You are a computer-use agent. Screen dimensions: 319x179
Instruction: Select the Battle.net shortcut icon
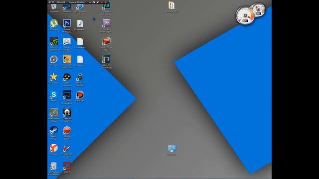(x=67, y=7)
